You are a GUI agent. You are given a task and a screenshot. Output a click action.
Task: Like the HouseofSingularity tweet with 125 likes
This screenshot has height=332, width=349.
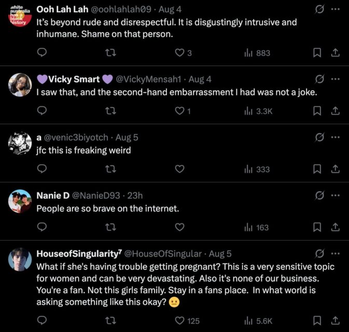179,321
